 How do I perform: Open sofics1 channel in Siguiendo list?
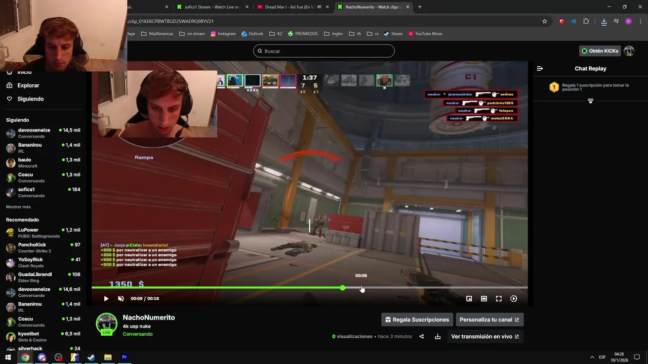tap(43, 192)
